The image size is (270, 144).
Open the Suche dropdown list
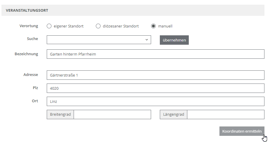tap(99, 40)
